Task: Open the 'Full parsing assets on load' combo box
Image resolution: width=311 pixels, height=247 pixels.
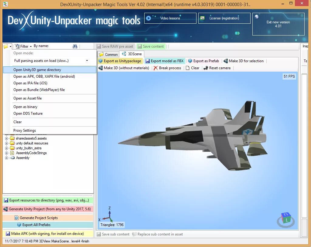Action: (51, 61)
